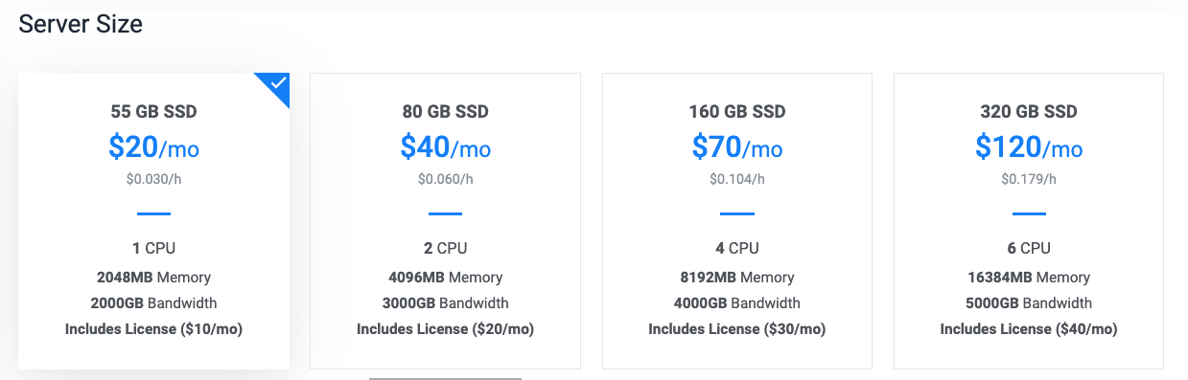The height and width of the screenshot is (380, 1188).
Task: Click Includes License ($10/mo) text
Action: (x=154, y=329)
